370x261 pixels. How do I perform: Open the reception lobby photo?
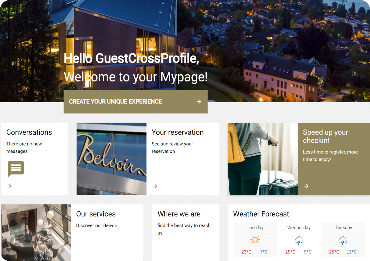coord(36,233)
